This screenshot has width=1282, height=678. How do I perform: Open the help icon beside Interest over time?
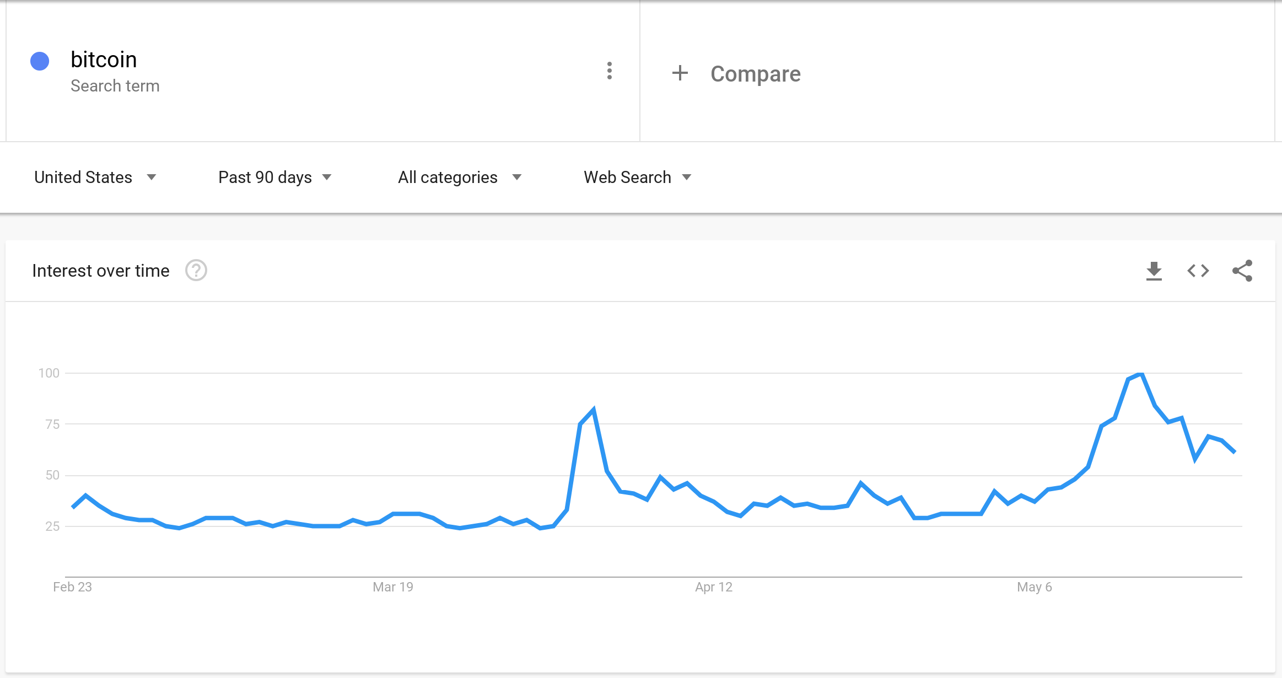196,271
